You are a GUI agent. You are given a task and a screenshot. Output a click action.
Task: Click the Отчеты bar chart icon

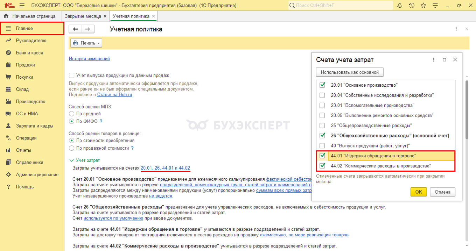click(x=8, y=150)
